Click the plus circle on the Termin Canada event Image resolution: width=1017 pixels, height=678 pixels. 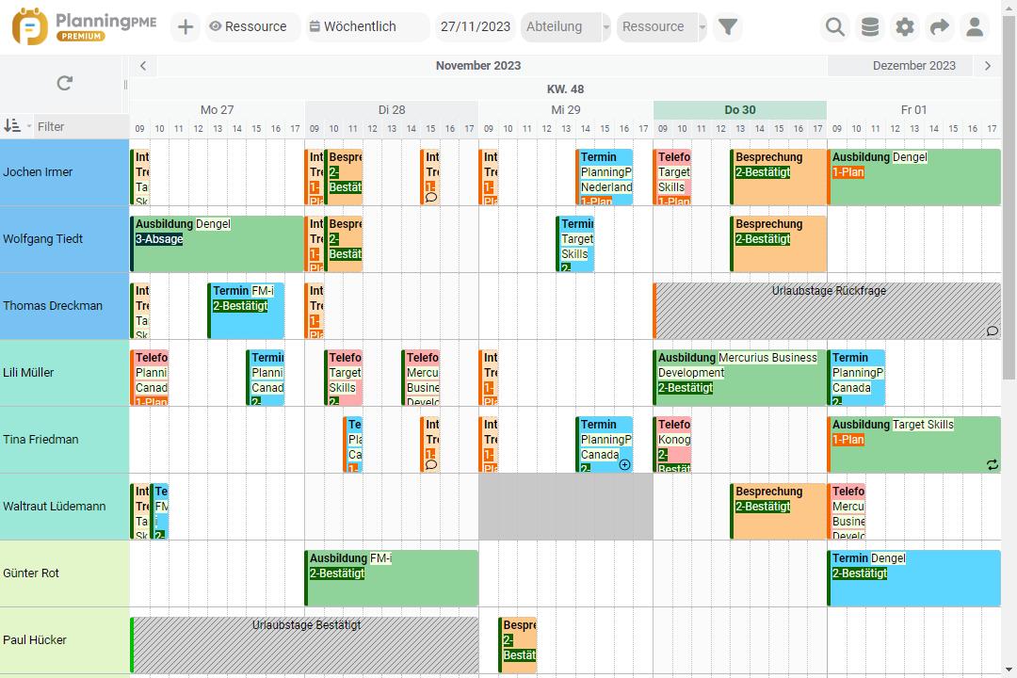coord(624,465)
